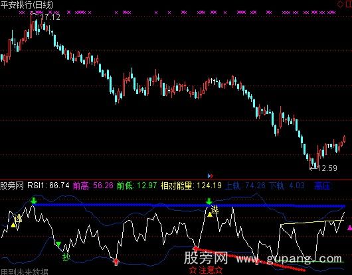Screen dimensions: 352x275
Task: Click the green 抄 signal label
Action: (66, 257)
